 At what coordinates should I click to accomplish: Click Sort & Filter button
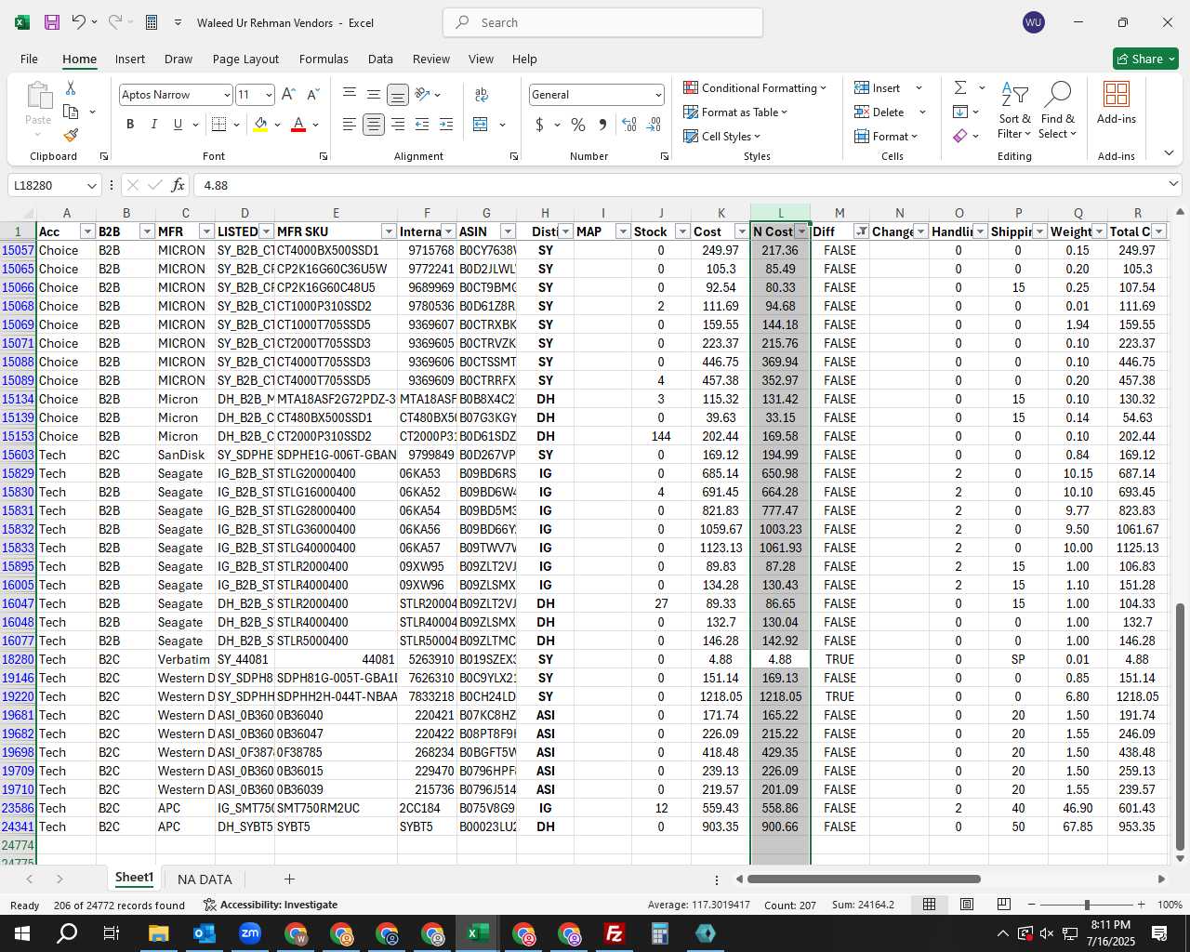[1014, 110]
